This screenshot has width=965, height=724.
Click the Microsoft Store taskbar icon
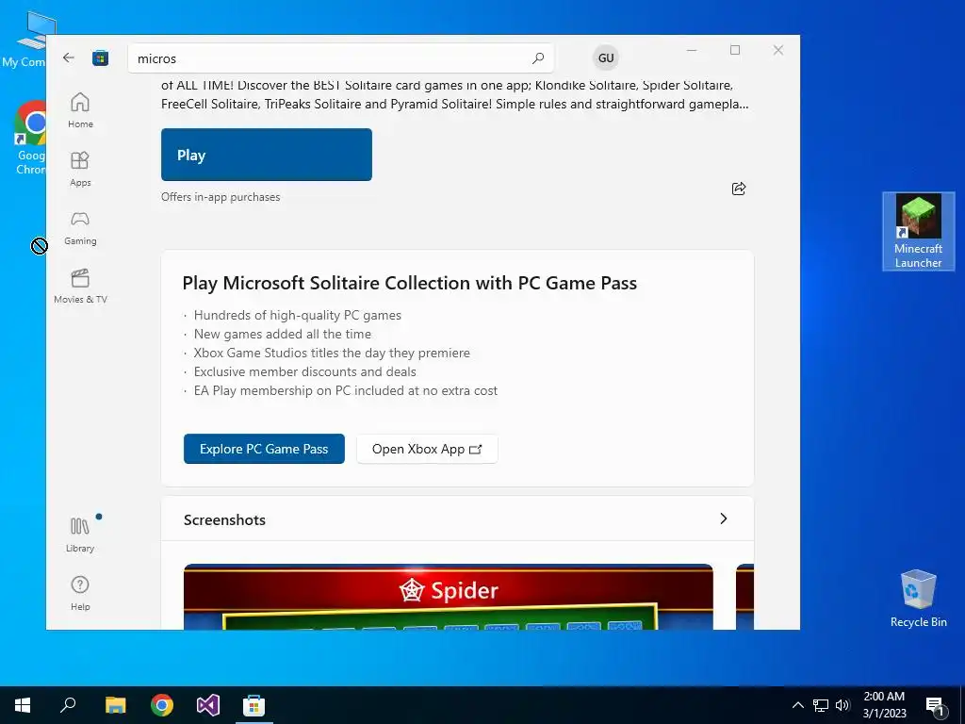pyautogui.click(x=254, y=705)
